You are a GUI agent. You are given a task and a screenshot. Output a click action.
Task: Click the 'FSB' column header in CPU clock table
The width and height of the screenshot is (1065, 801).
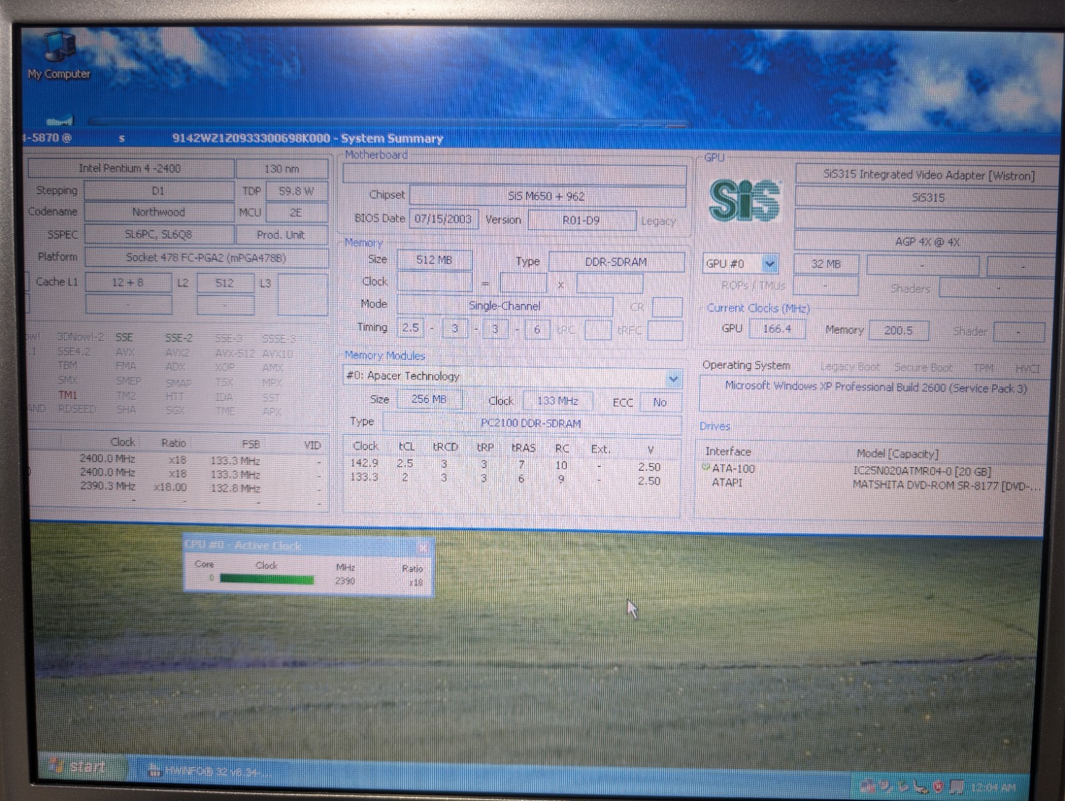[251, 444]
